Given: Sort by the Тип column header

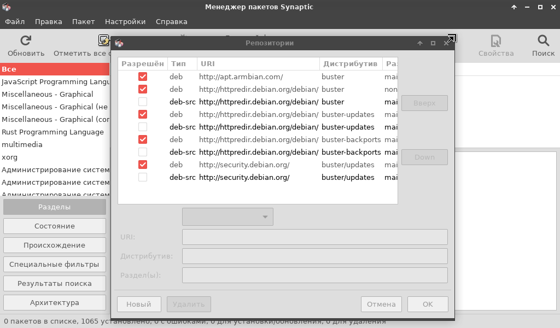Looking at the screenshot, I should tap(182, 64).
